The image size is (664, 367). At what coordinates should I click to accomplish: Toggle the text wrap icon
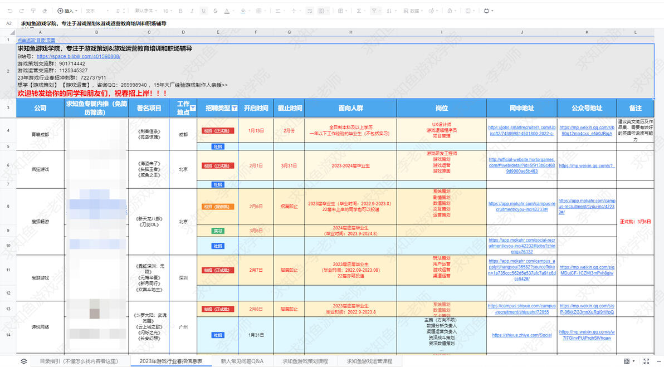tap(310, 11)
